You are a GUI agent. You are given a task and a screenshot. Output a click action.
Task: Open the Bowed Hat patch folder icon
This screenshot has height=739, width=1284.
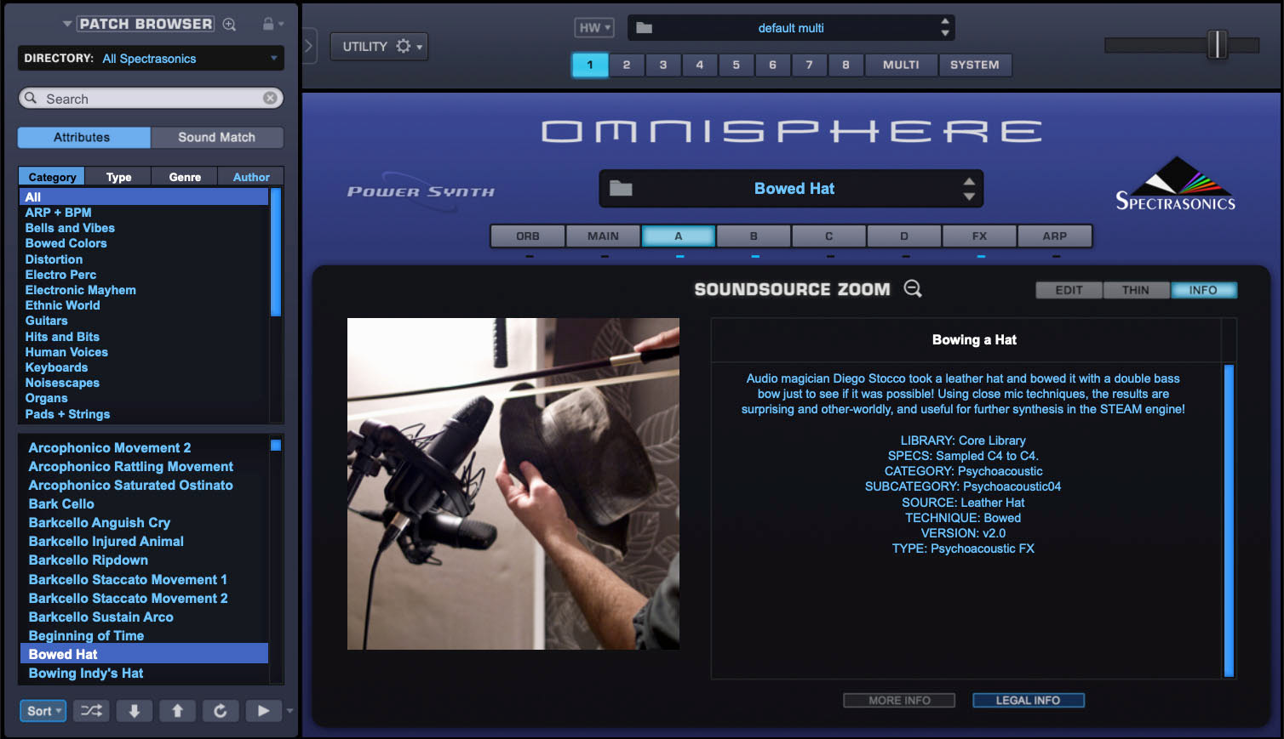(x=621, y=188)
